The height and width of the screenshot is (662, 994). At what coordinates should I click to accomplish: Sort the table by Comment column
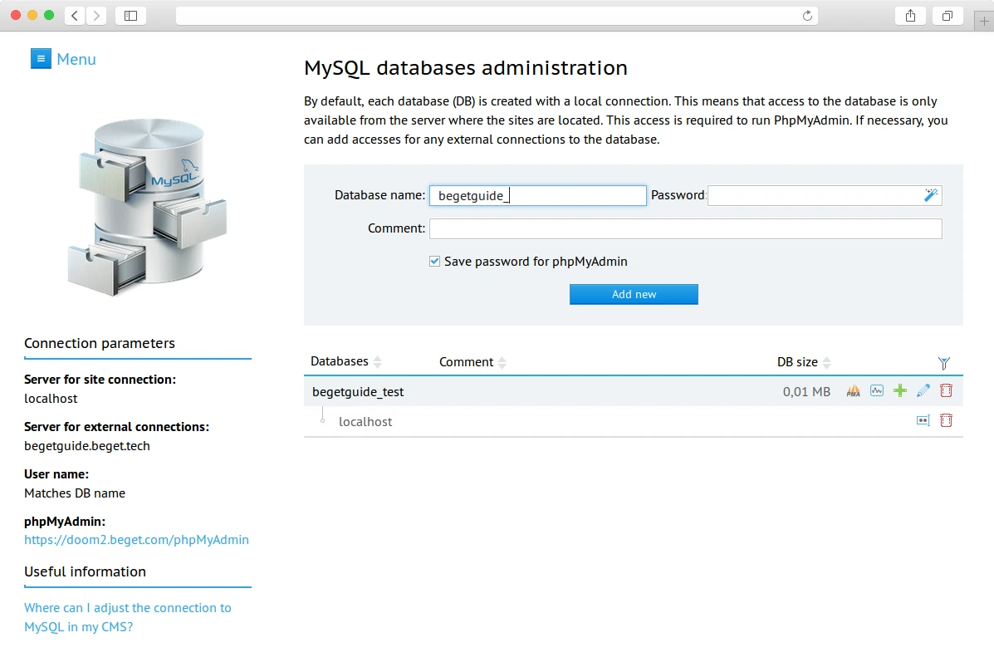tap(502, 361)
